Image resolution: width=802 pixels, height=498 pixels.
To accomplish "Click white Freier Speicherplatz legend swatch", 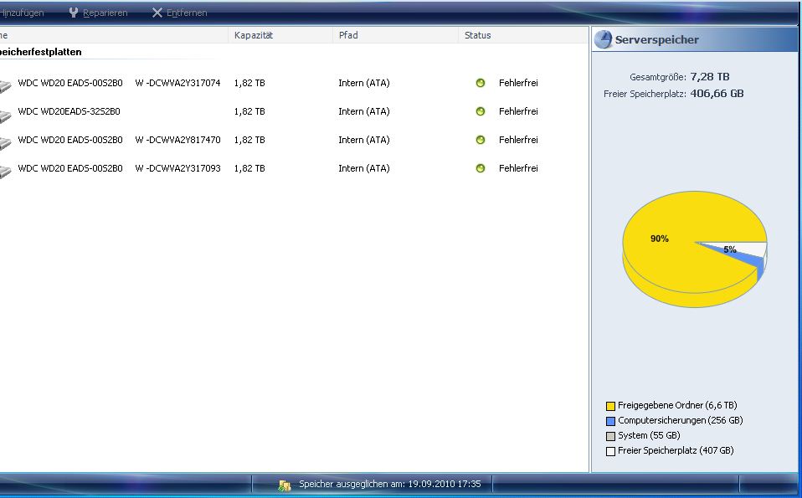I will coord(610,451).
